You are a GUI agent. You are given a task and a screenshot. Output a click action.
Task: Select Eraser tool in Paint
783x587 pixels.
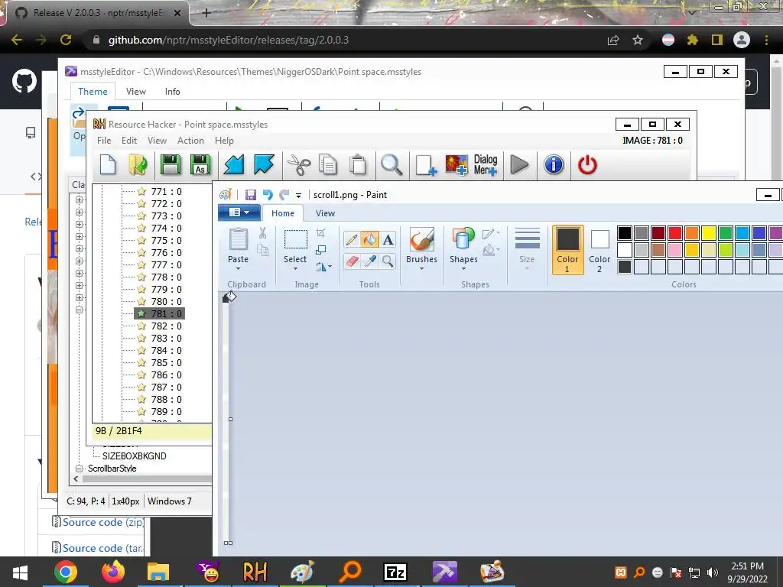(x=352, y=261)
